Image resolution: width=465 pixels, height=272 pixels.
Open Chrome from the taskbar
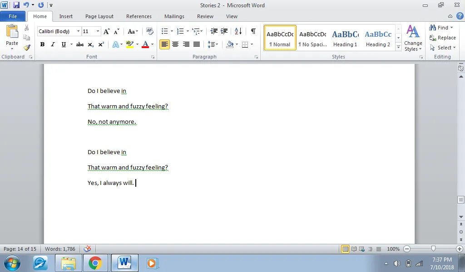pos(95,263)
